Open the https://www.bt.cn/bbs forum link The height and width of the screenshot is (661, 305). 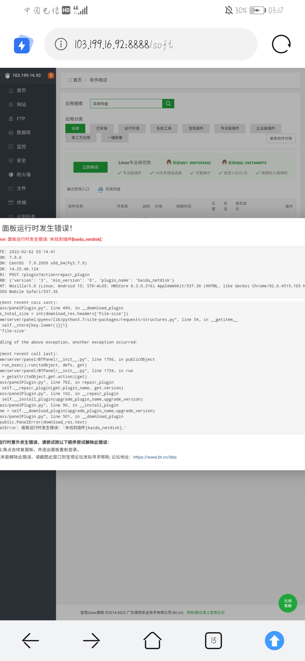[155, 457]
